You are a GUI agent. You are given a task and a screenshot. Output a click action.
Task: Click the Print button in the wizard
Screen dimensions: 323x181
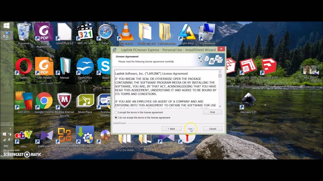(212, 112)
